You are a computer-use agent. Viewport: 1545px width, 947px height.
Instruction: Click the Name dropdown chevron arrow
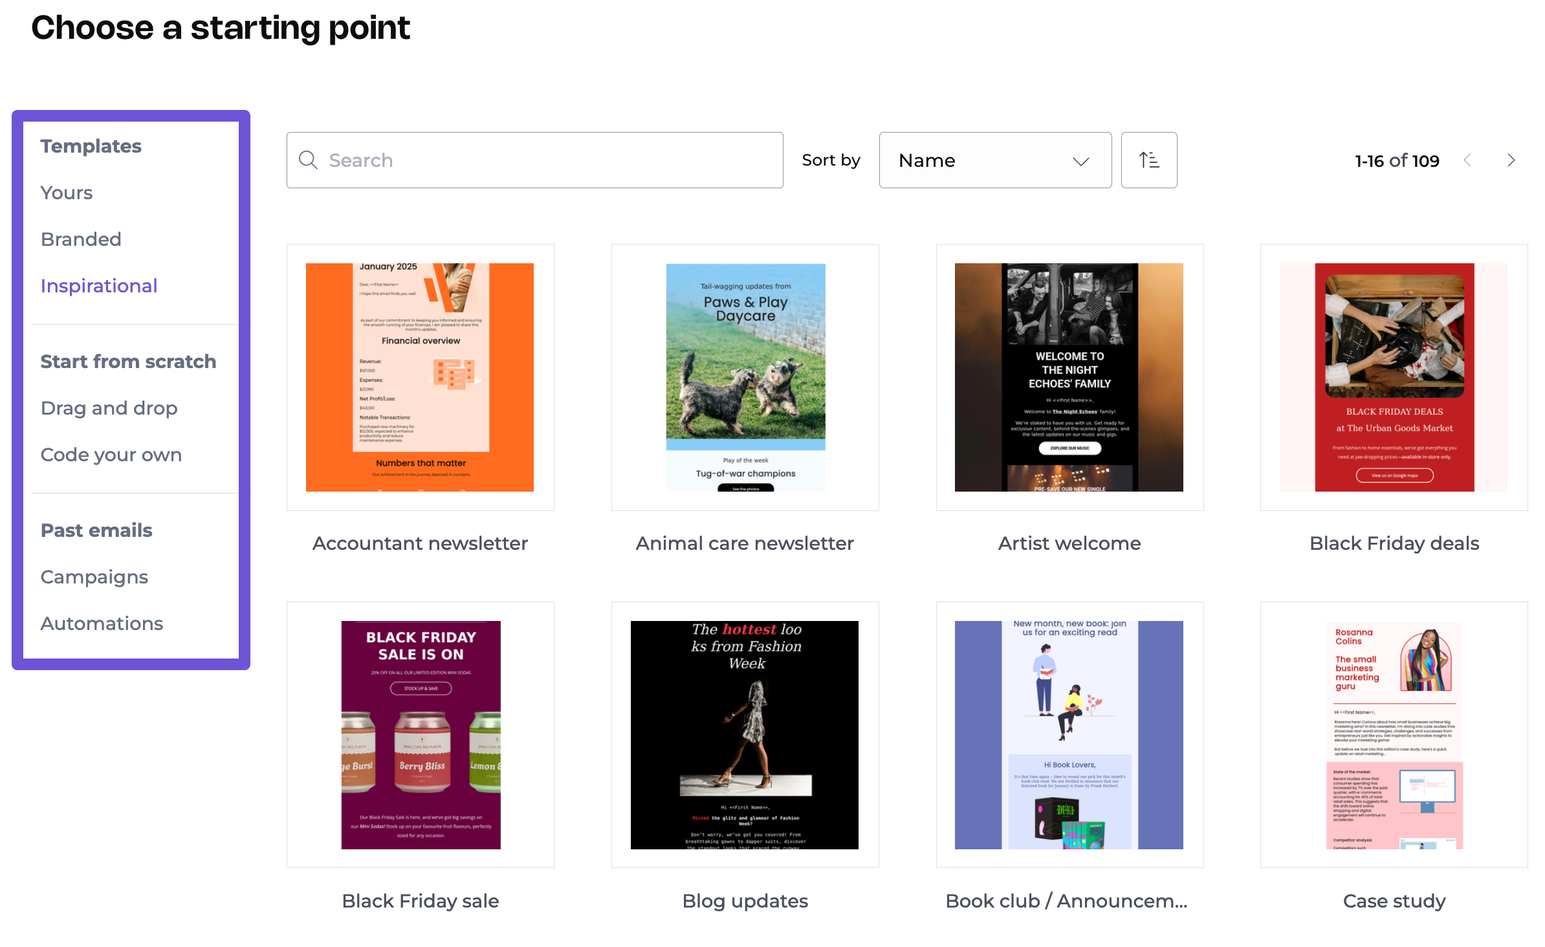pos(1080,161)
